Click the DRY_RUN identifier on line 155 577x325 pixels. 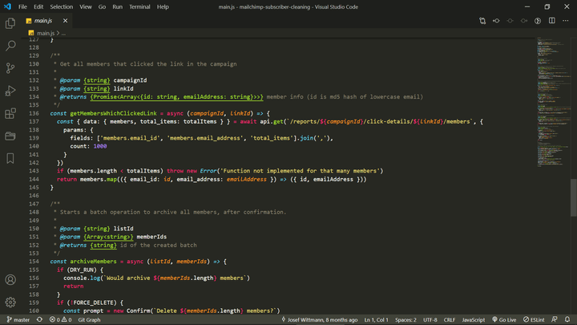click(x=83, y=270)
